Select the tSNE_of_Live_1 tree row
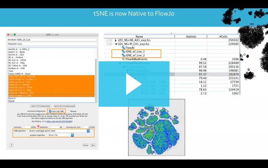 click(x=135, y=52)
